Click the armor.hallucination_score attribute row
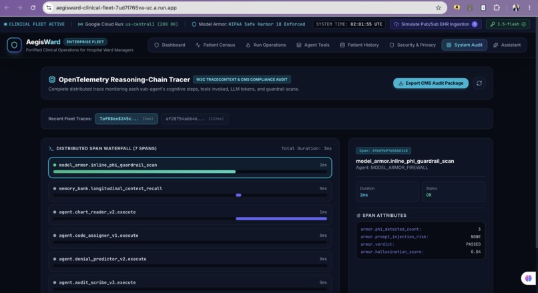 click(x=421, y=252)
